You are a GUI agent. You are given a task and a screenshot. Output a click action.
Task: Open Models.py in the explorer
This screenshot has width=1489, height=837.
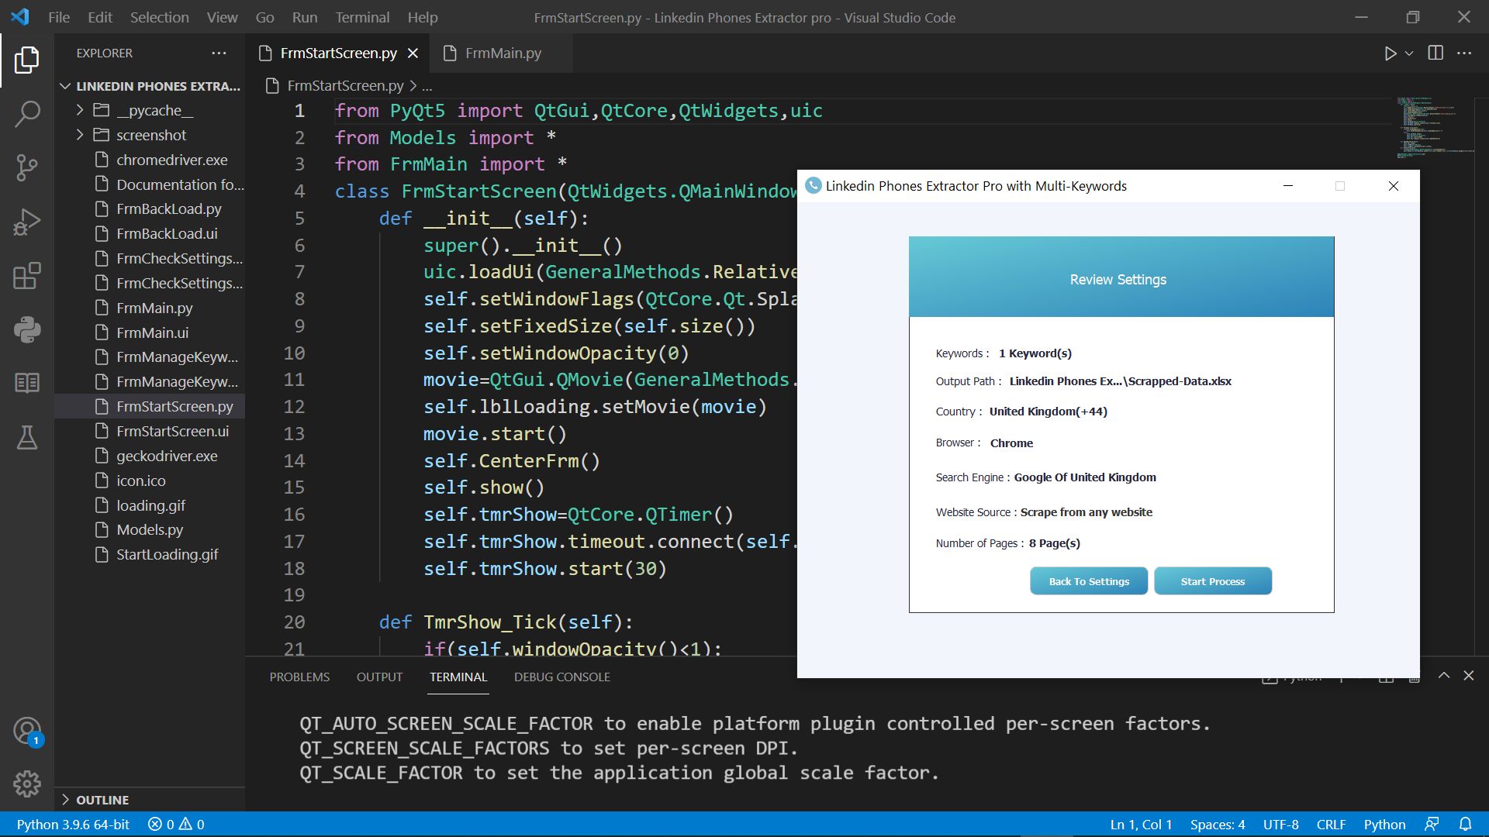click(x=148, y=529)
